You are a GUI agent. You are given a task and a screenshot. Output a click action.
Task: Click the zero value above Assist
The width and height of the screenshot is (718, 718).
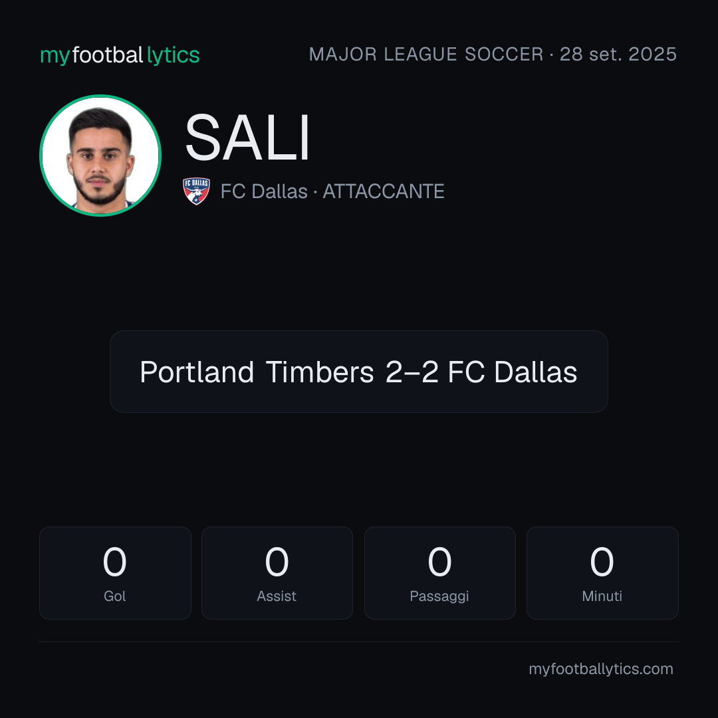[x=277, y=561]
